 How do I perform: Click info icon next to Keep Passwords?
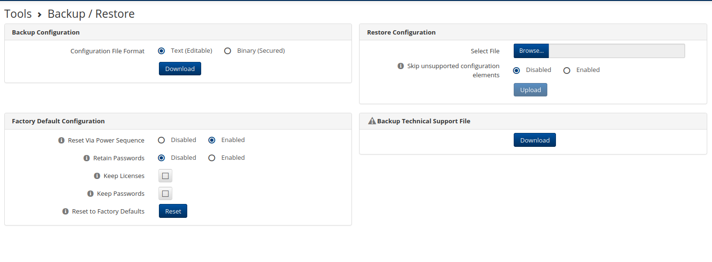(90, 194)
